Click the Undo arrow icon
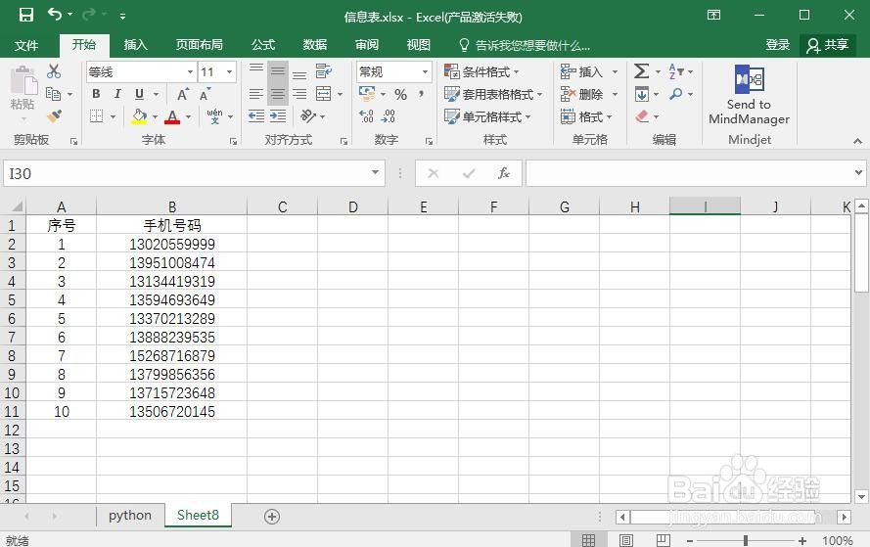The image size is (870, 547). tap(55, 14)
